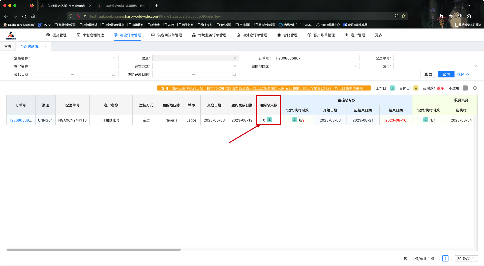The width and height of the screenshot is (484, 266).
Task: Click the table refresh icon
Action: point(475,88)
